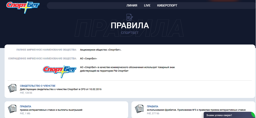Click the ПРАВИЛА page heading

pyautogui.click(x=130, y=25)
